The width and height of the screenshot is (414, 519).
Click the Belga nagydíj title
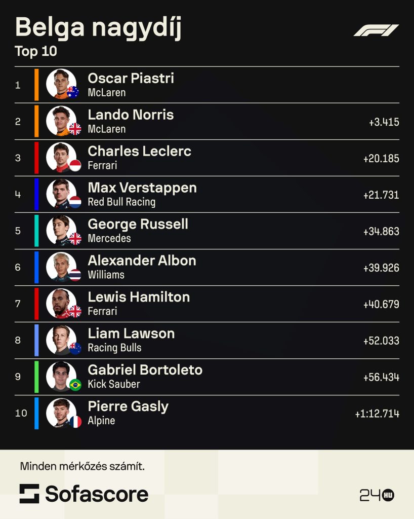(x=98, y=27)
